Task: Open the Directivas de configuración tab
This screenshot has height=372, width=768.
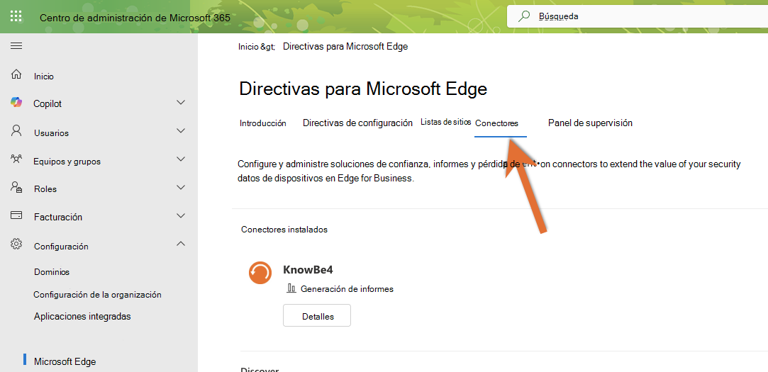Action: tap(357, 123)
